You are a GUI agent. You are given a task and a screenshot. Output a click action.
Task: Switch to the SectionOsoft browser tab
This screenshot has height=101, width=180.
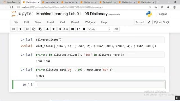coord(108,2)
